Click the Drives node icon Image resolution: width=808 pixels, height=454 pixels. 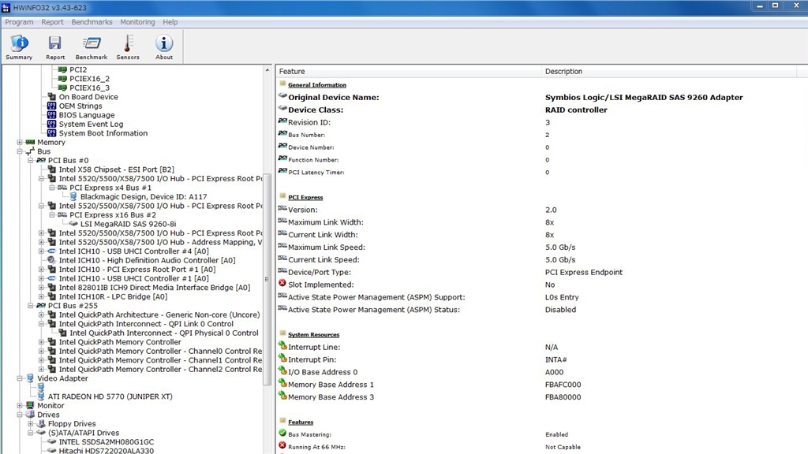31,415
